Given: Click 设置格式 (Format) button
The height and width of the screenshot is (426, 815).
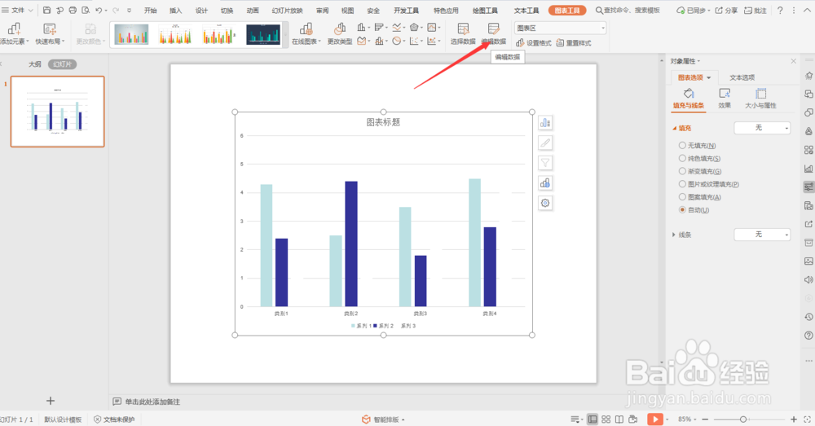Looking at the screenshot, I should pos(533,43).
